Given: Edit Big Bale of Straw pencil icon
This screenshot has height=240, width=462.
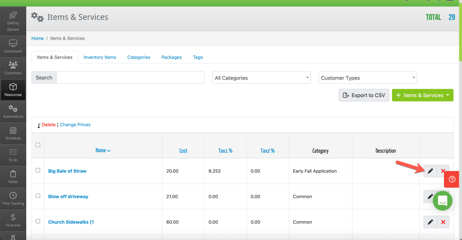Looking at the screenshot, I should (x=430, y=171).
